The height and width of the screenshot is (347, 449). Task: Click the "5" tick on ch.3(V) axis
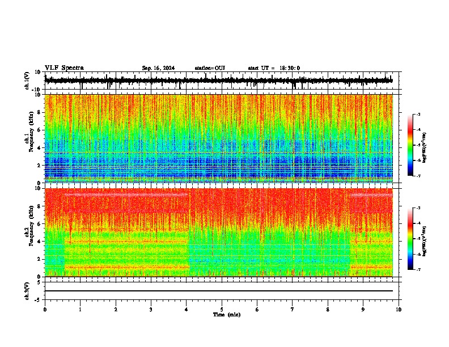39,282
